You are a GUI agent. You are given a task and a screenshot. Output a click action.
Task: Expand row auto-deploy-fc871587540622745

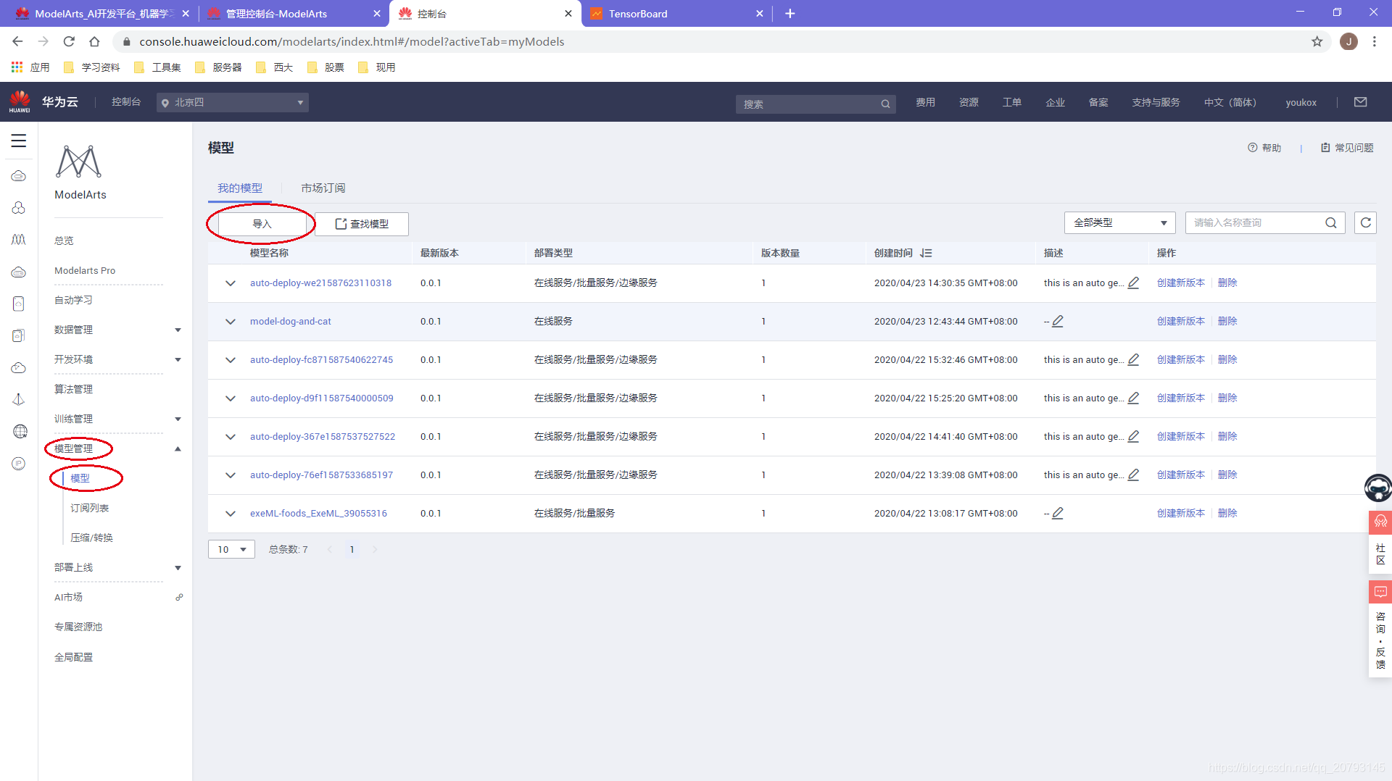point(231,360)
